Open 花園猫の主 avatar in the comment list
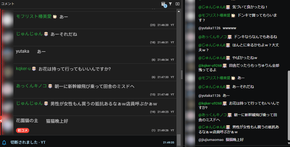The image size is (290, 147). pyautogui.click(x=7, y=125)
